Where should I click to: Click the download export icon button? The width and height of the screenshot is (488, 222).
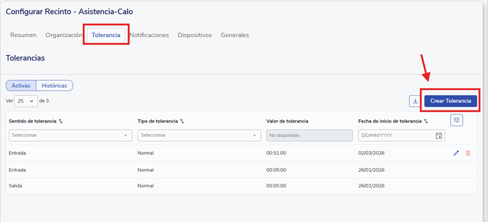[x=415, y=101]
